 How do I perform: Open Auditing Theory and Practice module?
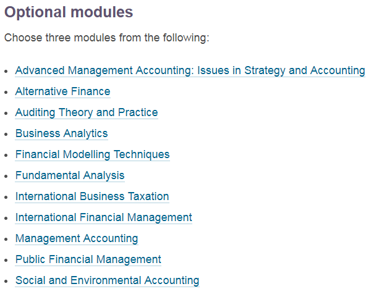coord(87,112)
